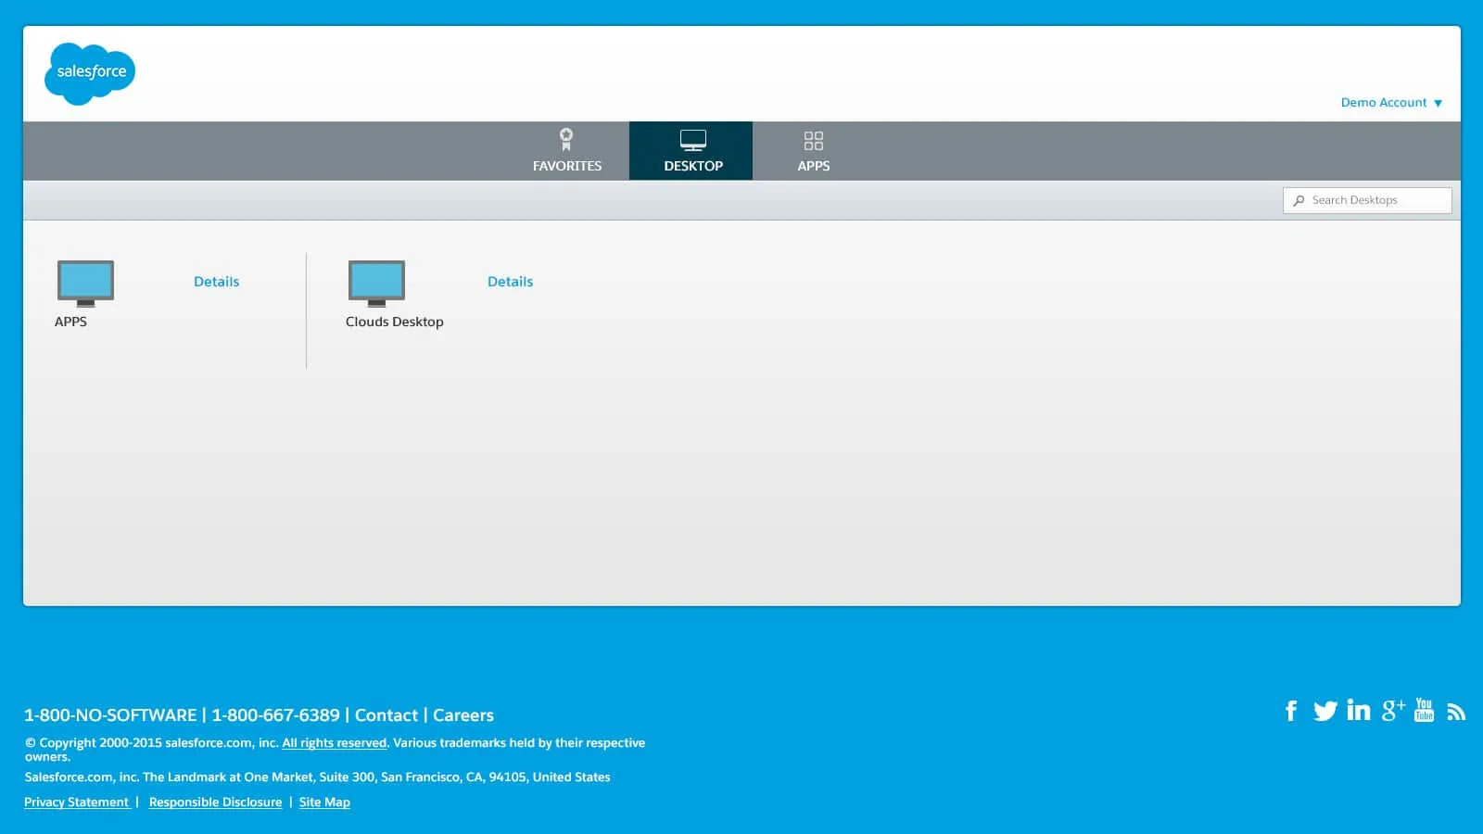Switch to the Desktop tab
The height and width of the screenshot is (834, 1483).
coord(692,151)
